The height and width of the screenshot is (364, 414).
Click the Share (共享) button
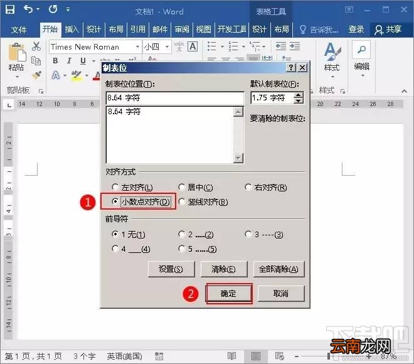click(x=388, y=29)
